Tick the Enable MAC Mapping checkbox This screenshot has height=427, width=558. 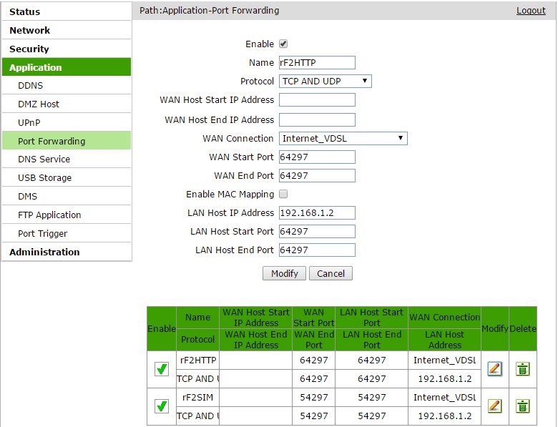point(283,194)
